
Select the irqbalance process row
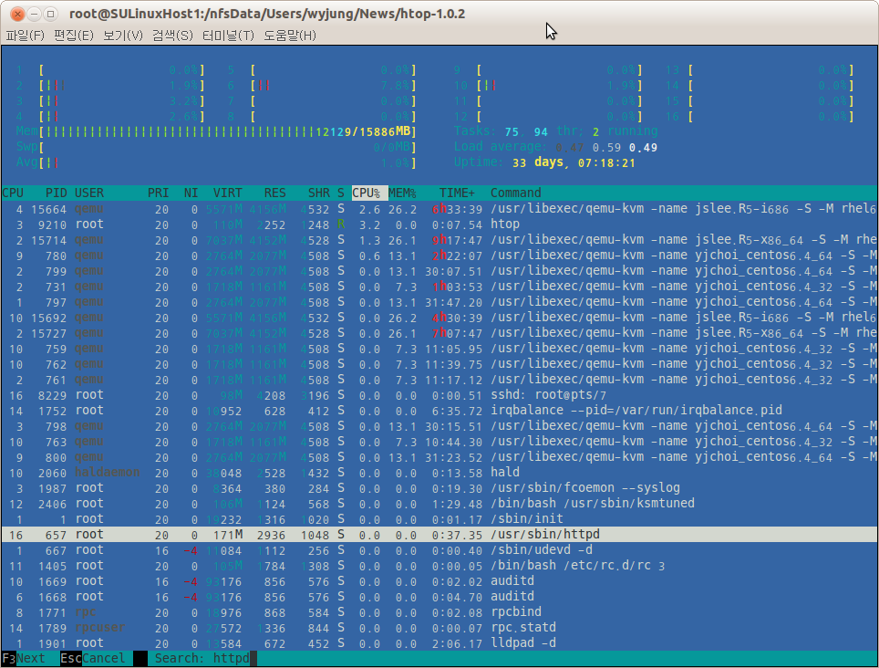(x=439, y=411)
